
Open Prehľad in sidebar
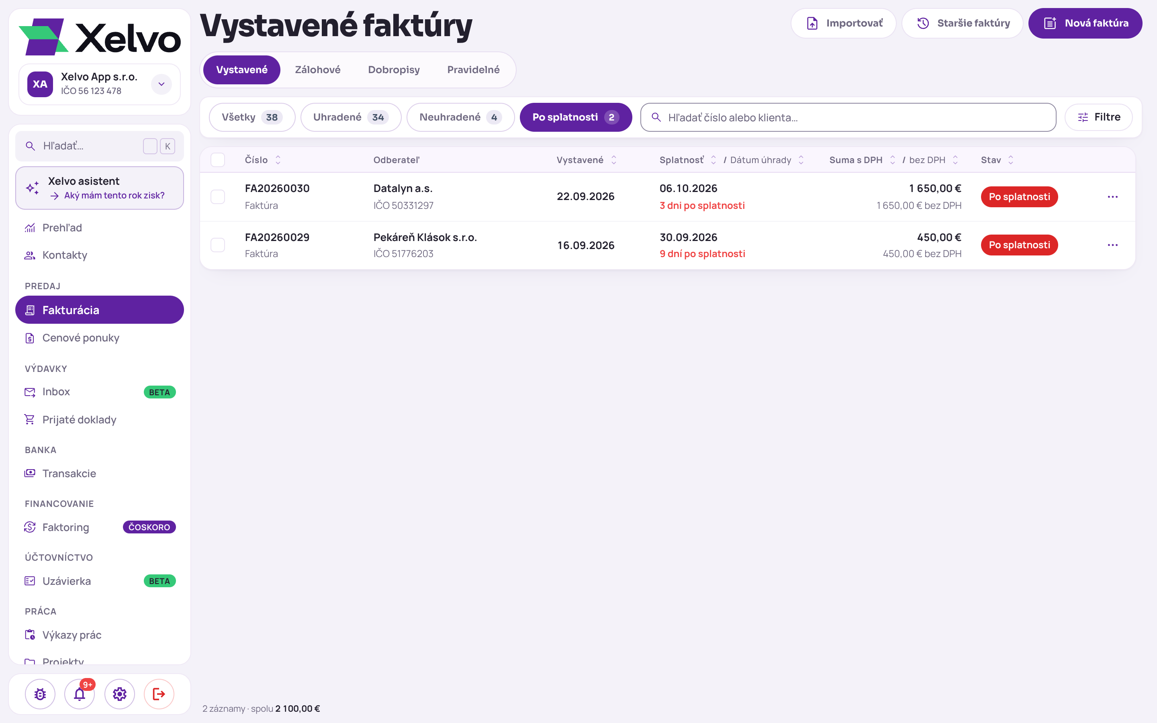point(100,228)
